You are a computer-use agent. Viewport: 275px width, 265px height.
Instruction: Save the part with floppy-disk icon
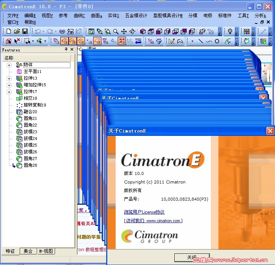25,31
